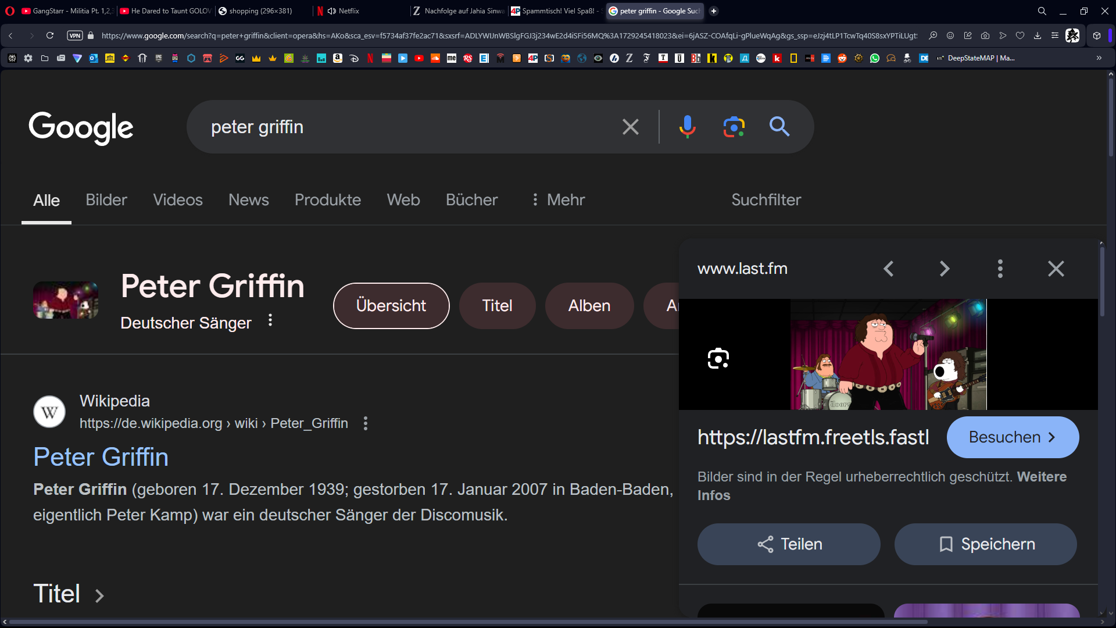This screenshot has height=628, width=1116.
Task: Select the Titel chip
Action: coord(498,306)
